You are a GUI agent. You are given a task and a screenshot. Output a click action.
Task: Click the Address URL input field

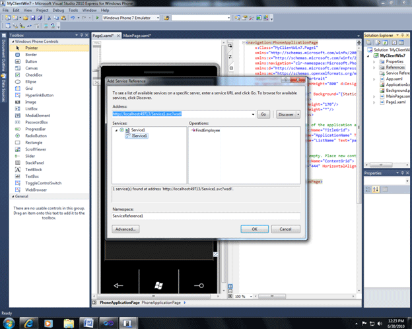[182, 114]
